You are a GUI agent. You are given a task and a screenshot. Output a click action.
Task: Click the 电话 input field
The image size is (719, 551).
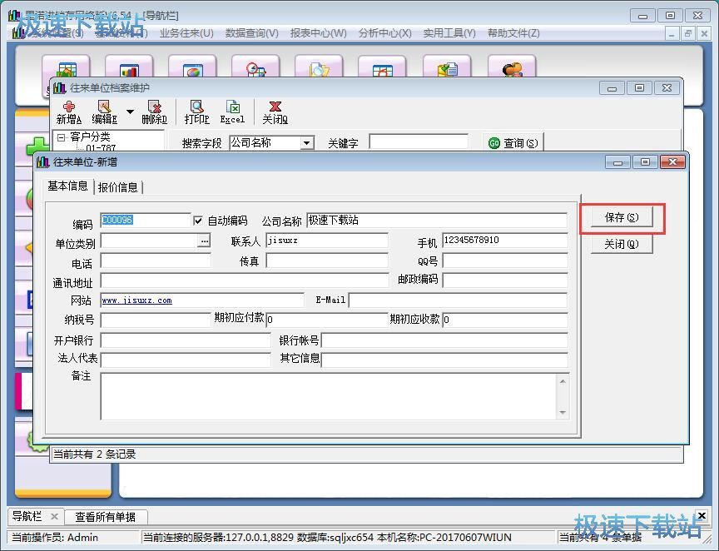click(x=156, y=261)
